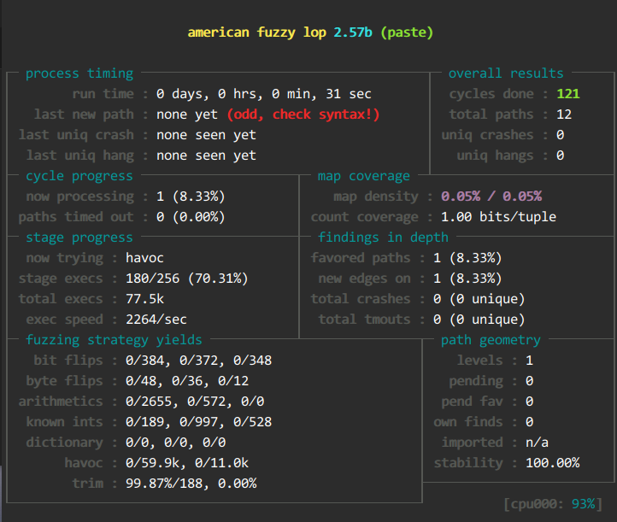Select the total paths value 12
Viewport: 617px width, 522px height.
pyautogui.click(x=564, y=114)
